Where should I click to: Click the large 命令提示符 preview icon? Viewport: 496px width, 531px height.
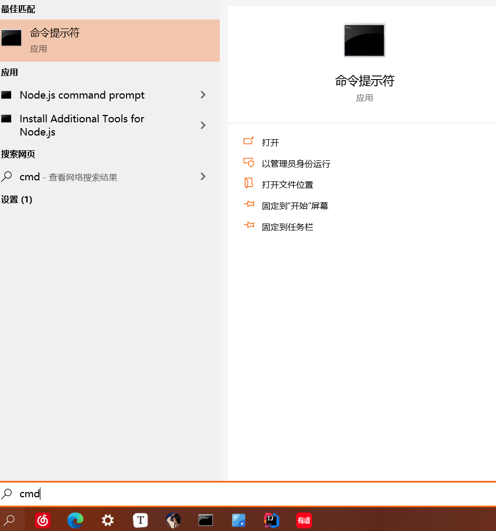click(364, 40)
